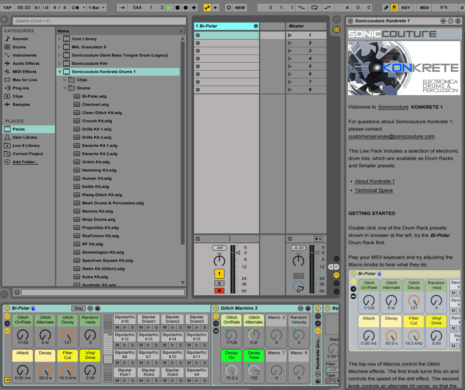Click the yellow Automation Arm icon
The image size is (465, 390).
[x=207, y=8]
